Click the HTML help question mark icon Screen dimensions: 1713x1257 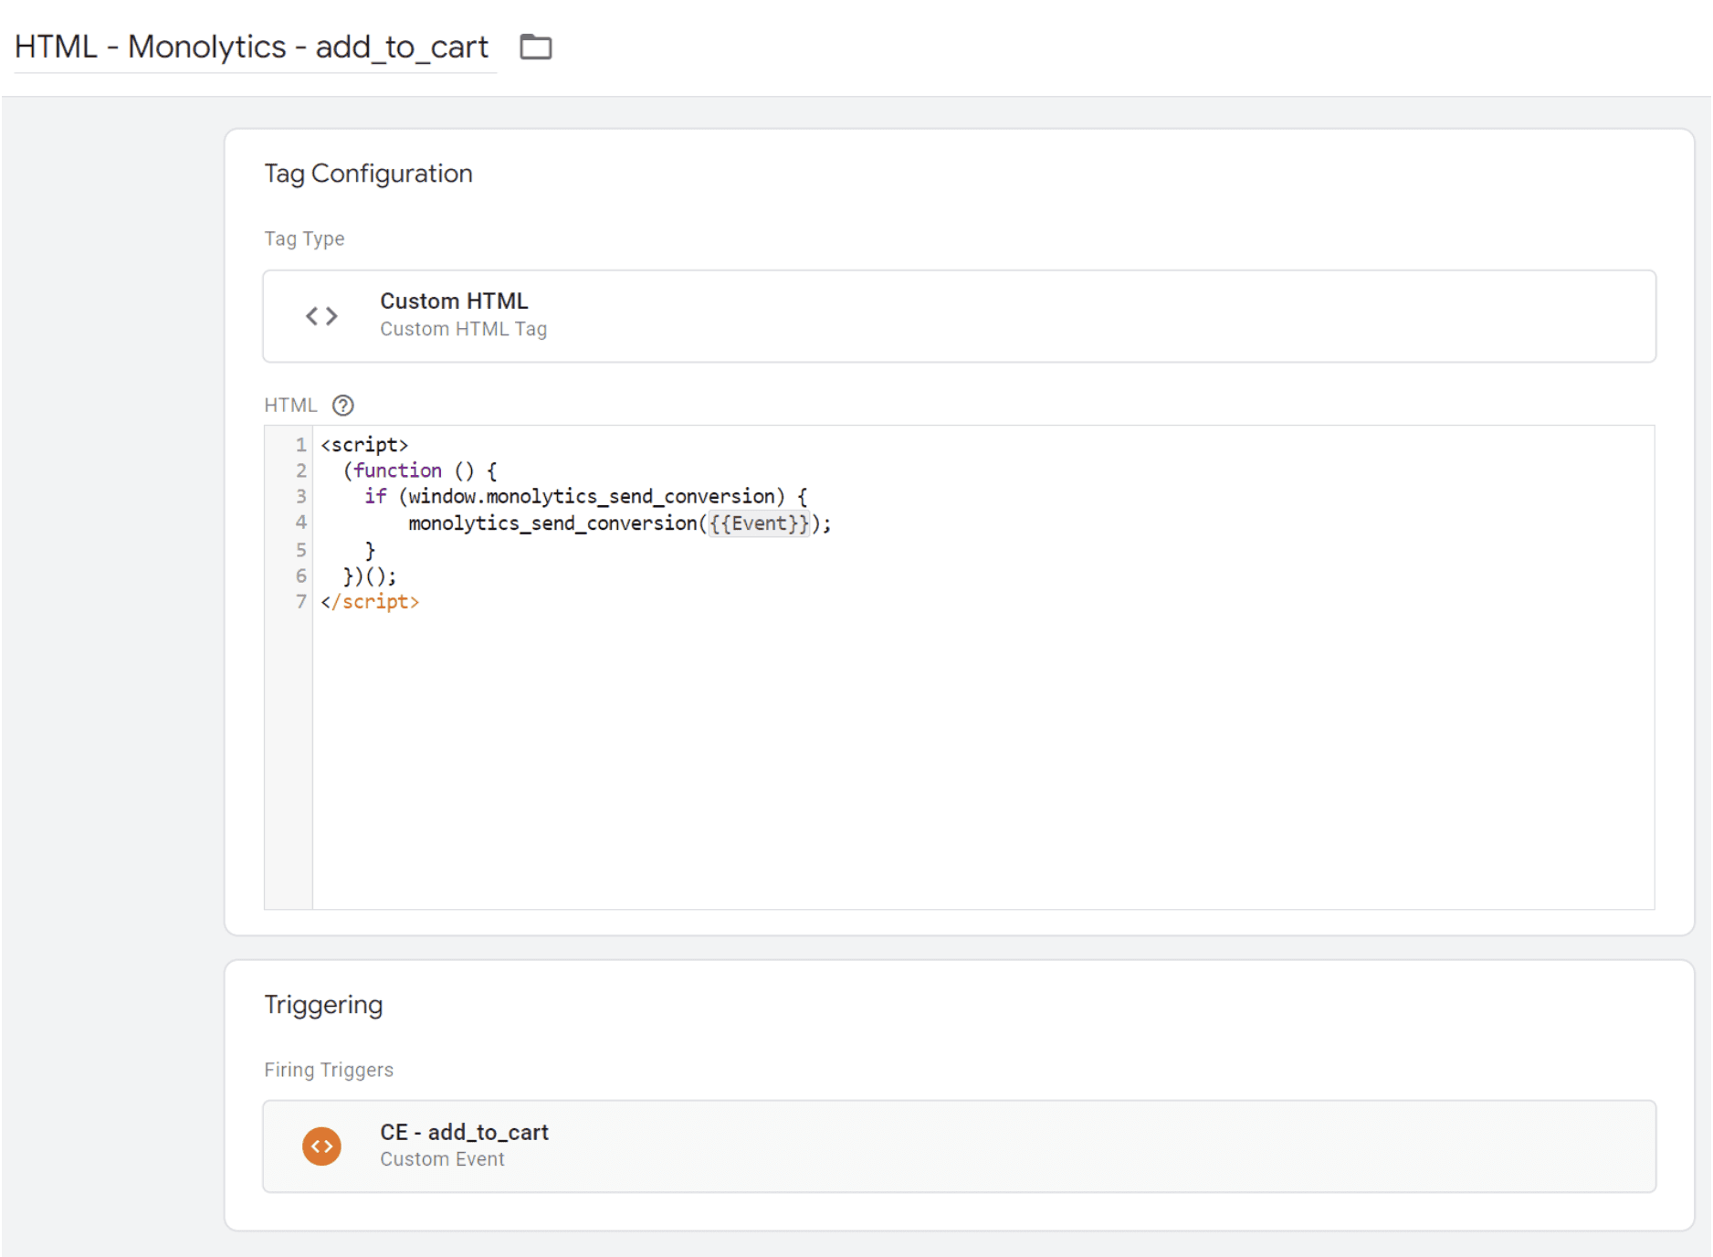click(x=343, y=405)
